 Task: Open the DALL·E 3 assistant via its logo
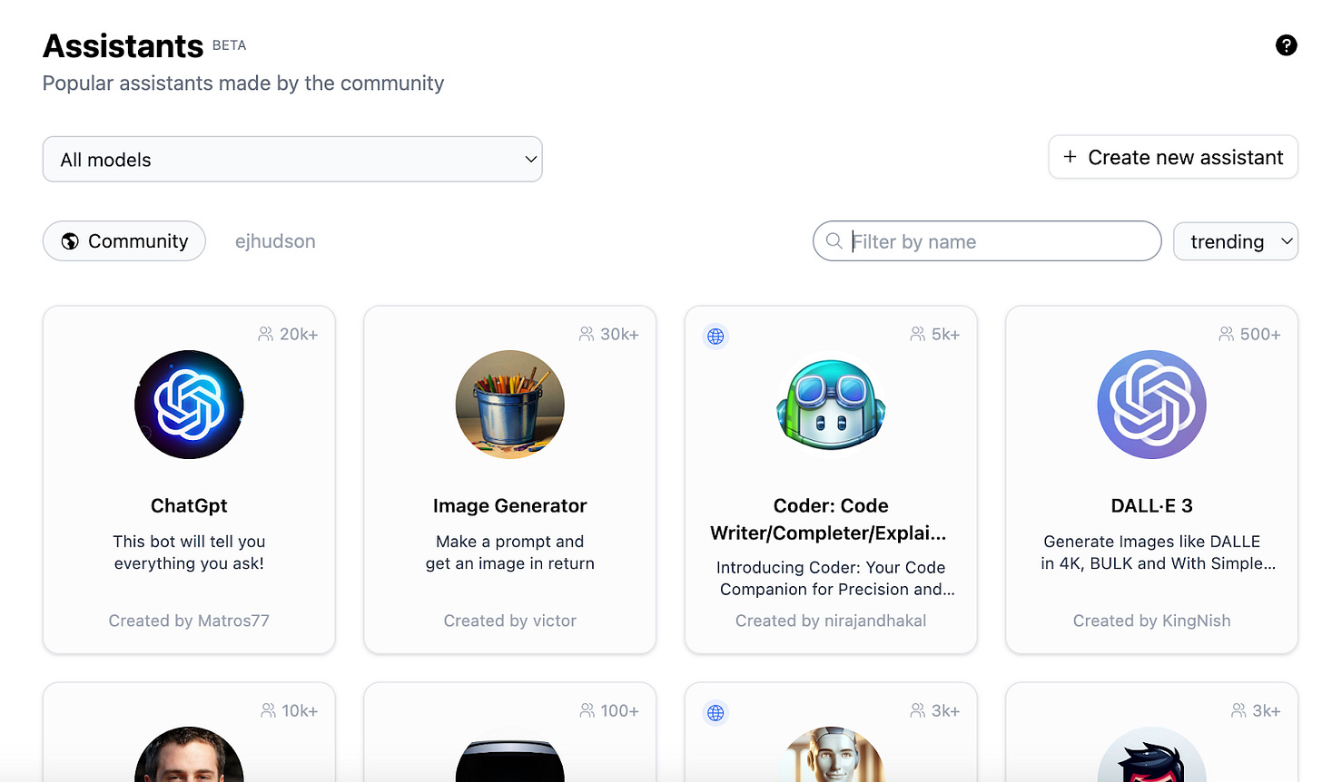tap(1151, 405)
